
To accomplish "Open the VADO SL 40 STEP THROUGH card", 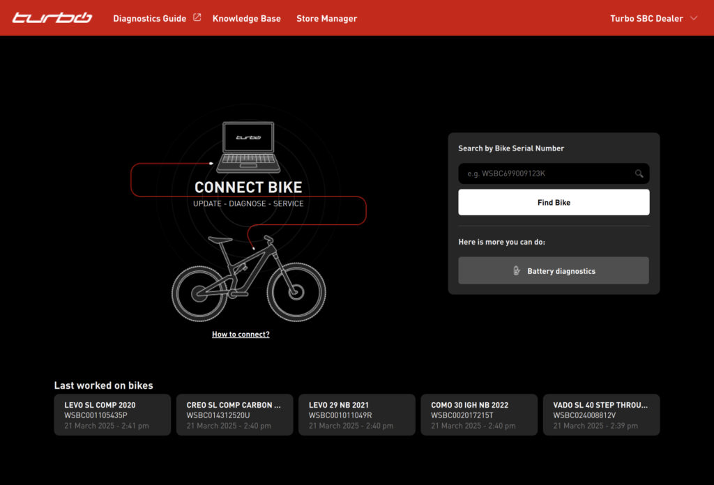I will (x=601, y=415).
